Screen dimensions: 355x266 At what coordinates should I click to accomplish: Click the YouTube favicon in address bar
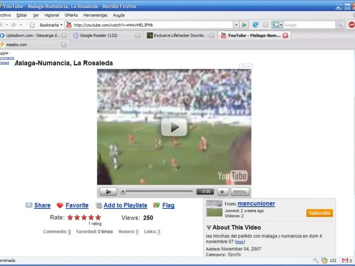pyautogui.click(x=69, y=25)
